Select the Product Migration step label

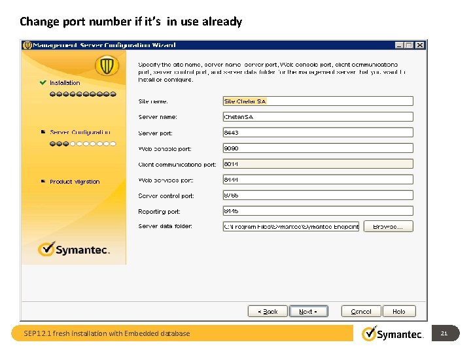75,182
